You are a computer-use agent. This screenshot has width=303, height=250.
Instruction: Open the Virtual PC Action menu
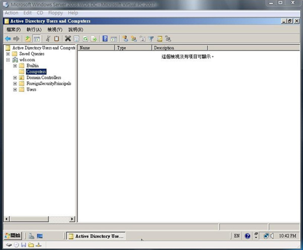11,13
